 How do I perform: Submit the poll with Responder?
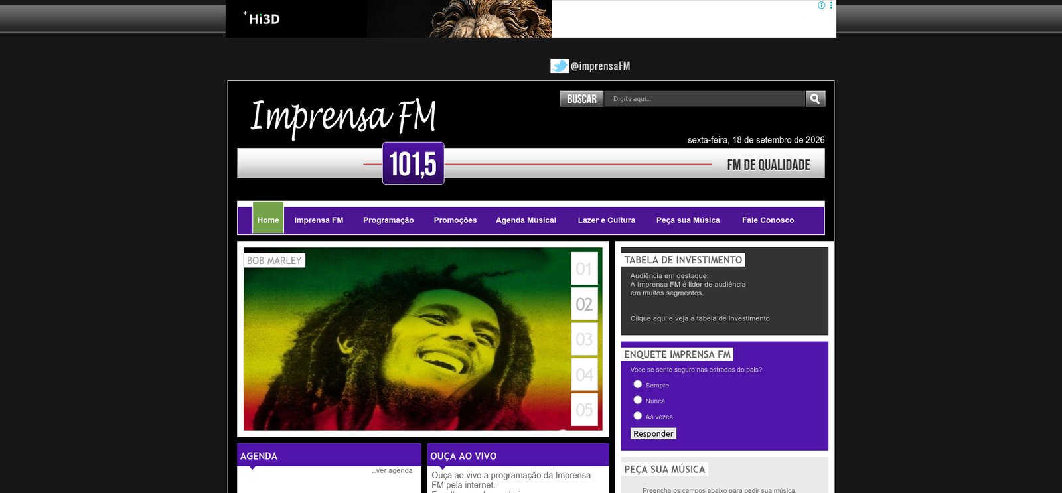653,434
